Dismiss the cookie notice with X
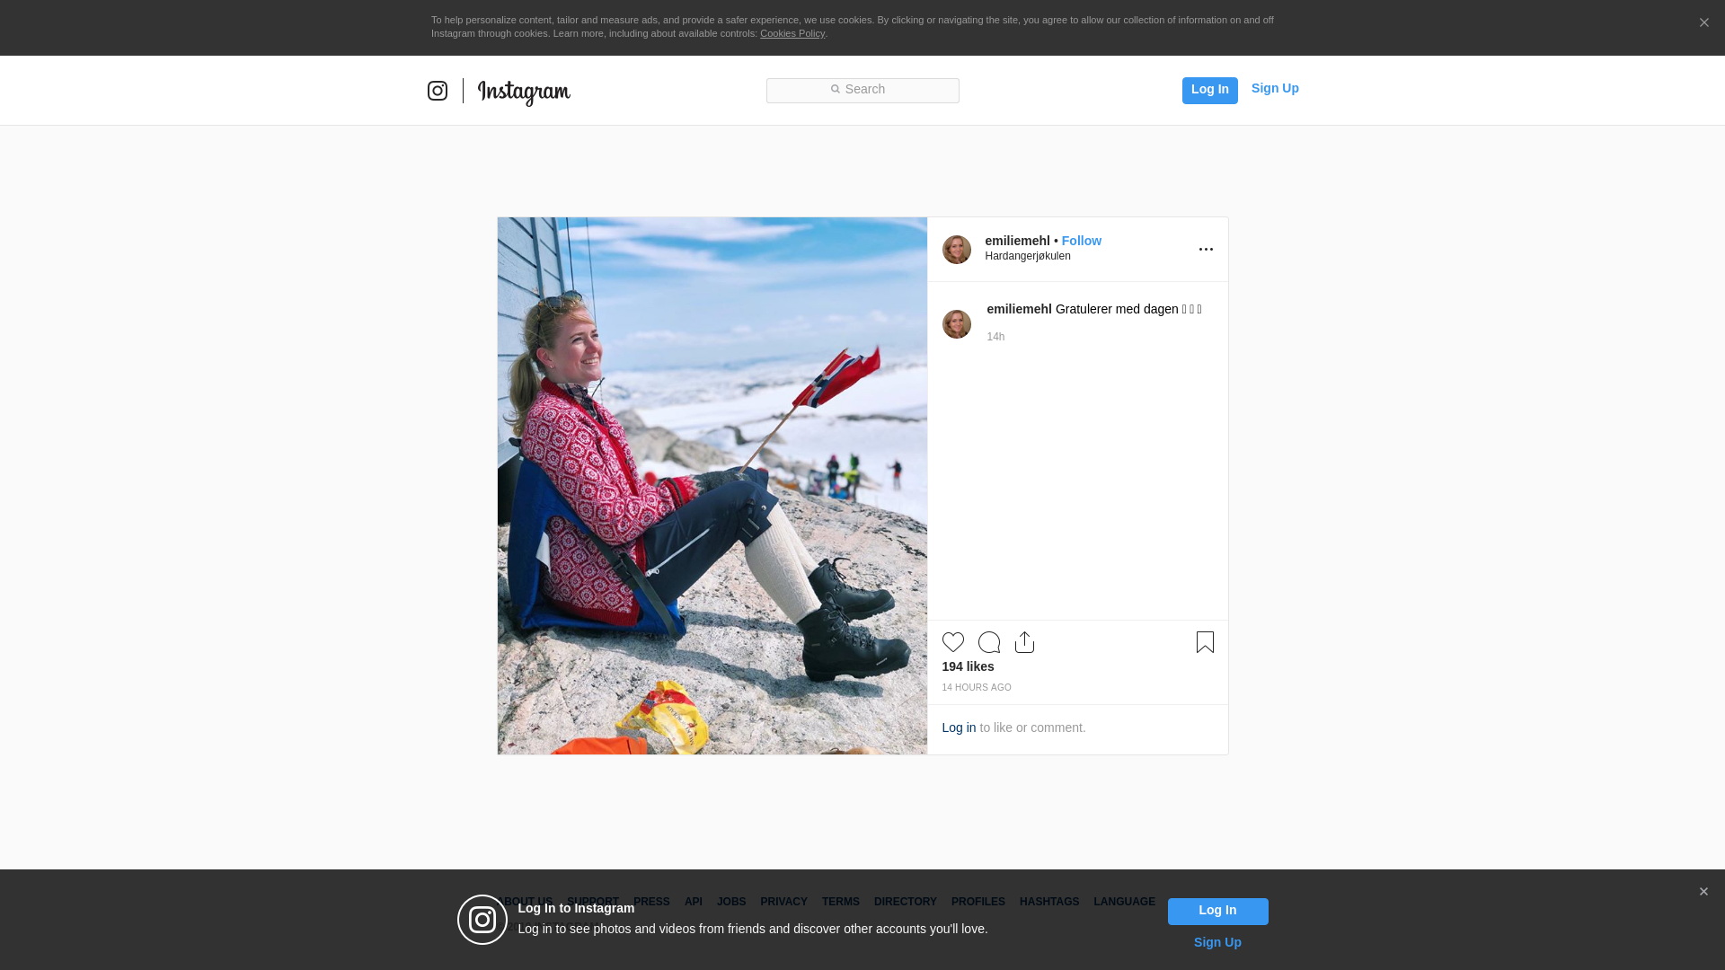 (x=1703, y=22)
